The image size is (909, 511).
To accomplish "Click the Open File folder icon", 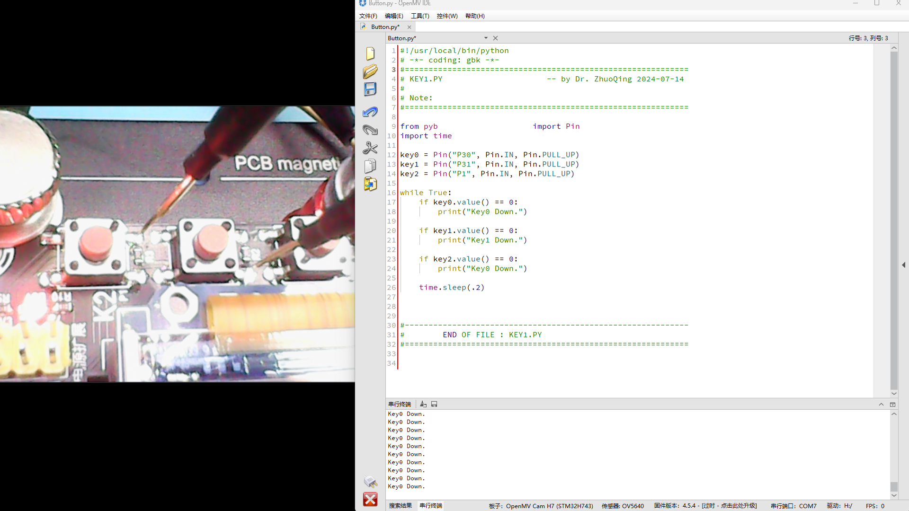I will pyautogui.click(x=370, y=71).
